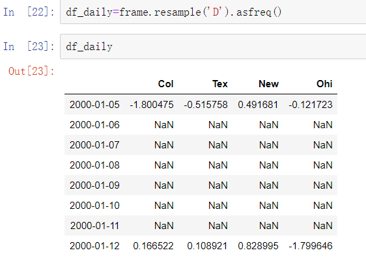This screenshot has width=366, height=259.
Task: Click the NaN under Col for 2000-01-06
Action: 164,125
